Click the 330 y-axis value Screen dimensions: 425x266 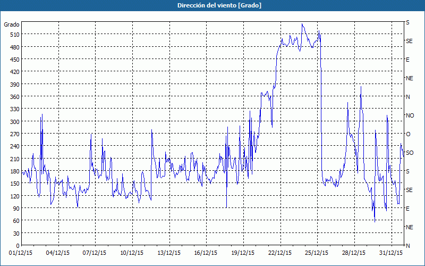15,109
